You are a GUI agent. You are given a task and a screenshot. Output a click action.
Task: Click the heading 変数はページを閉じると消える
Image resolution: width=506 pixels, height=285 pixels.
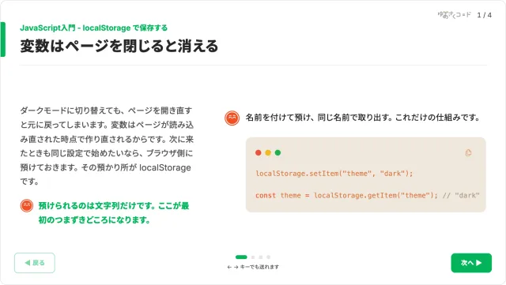(x=119, y=46)
